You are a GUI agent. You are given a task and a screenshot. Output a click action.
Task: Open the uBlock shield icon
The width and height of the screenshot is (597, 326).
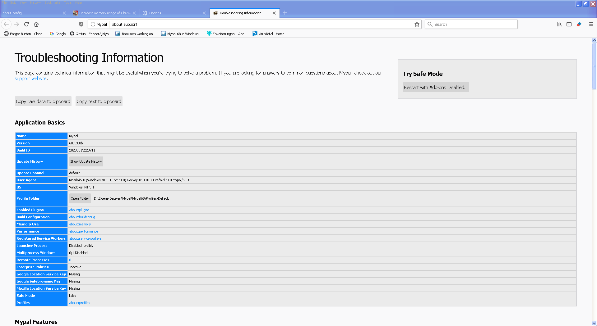click(81, 24)
